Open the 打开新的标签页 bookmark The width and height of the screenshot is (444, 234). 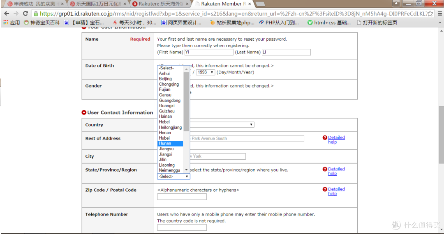click(377, 22)
